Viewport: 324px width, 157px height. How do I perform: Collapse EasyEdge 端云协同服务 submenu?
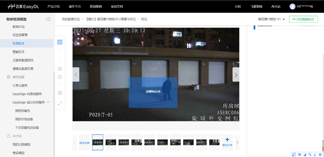click(48, 102)
